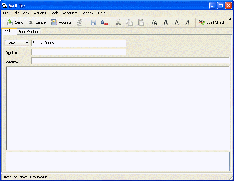This screenshot has width=234, height=181.
Task: Open the View menu
Action: point(26,13)
